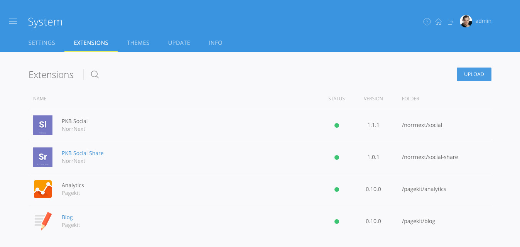Click the System page title
Screen dimensions: 520x247
click(45, 22)
